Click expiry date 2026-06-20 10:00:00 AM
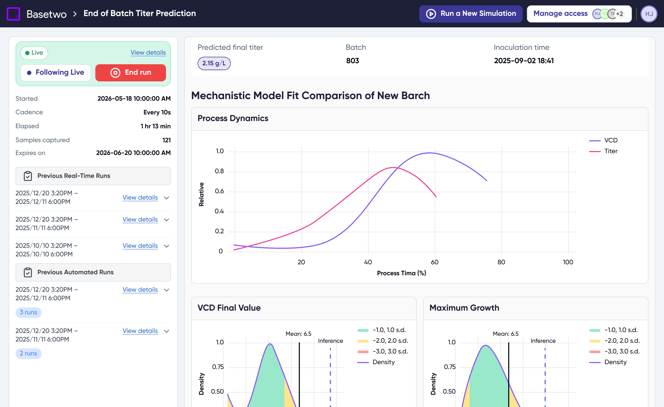This screenshot has width=664, height=407. [x=133, y=153]
